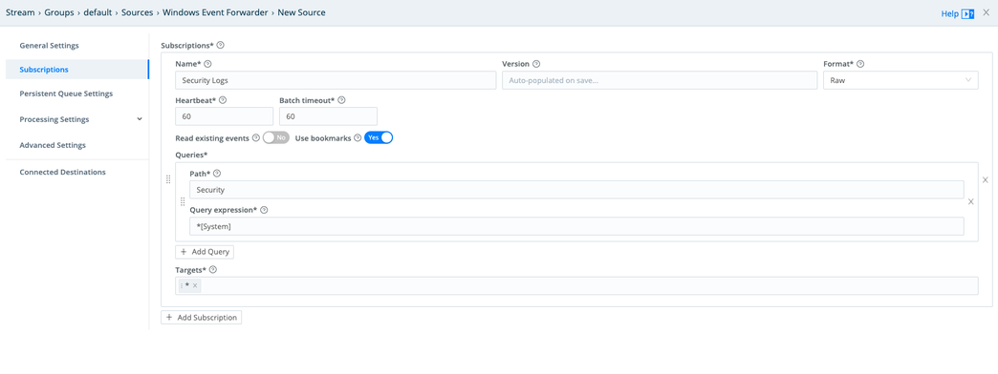Edit the Query expression field
Viewport: 998px width, 374px height.
pyautogui.click(x=576, y=226)
